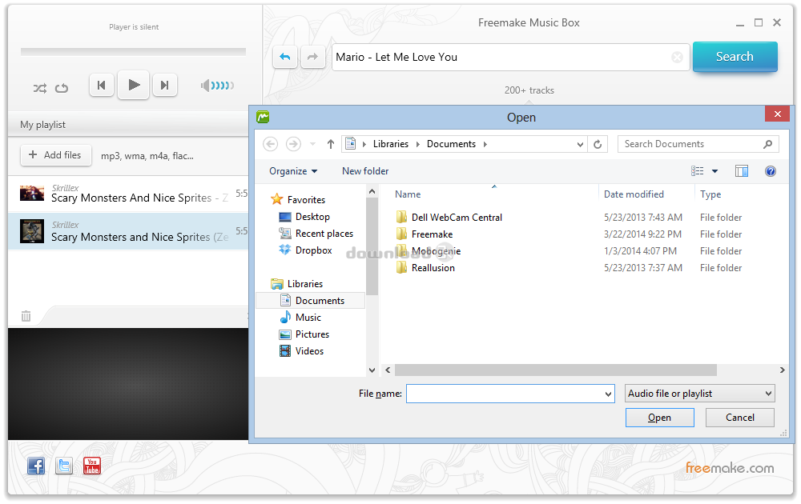801x504 pixels.
Task: Click the Add files button
Action: 55,155
